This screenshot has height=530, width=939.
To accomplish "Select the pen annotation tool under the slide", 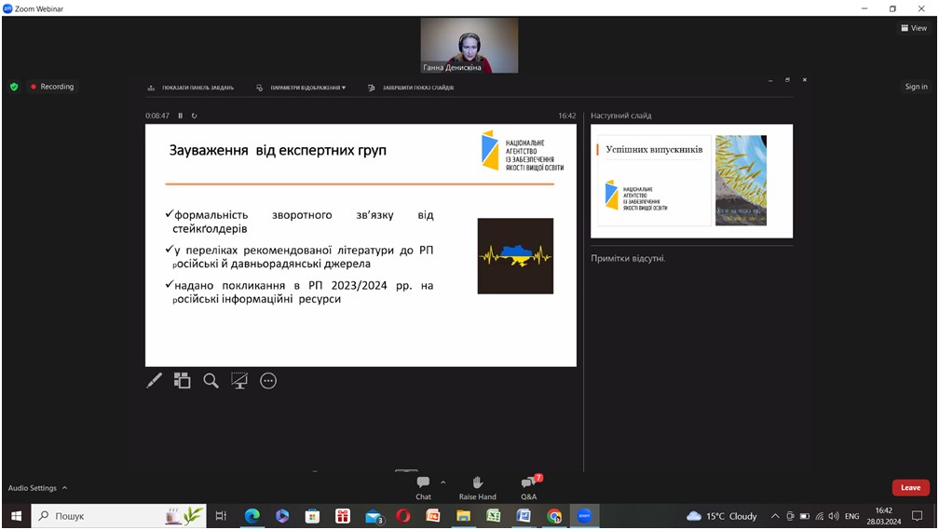I will tap(155, 380).
